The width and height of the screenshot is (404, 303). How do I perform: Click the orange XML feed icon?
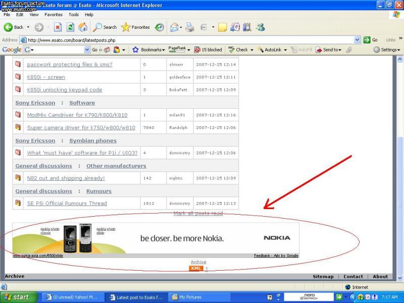(196, 269)
